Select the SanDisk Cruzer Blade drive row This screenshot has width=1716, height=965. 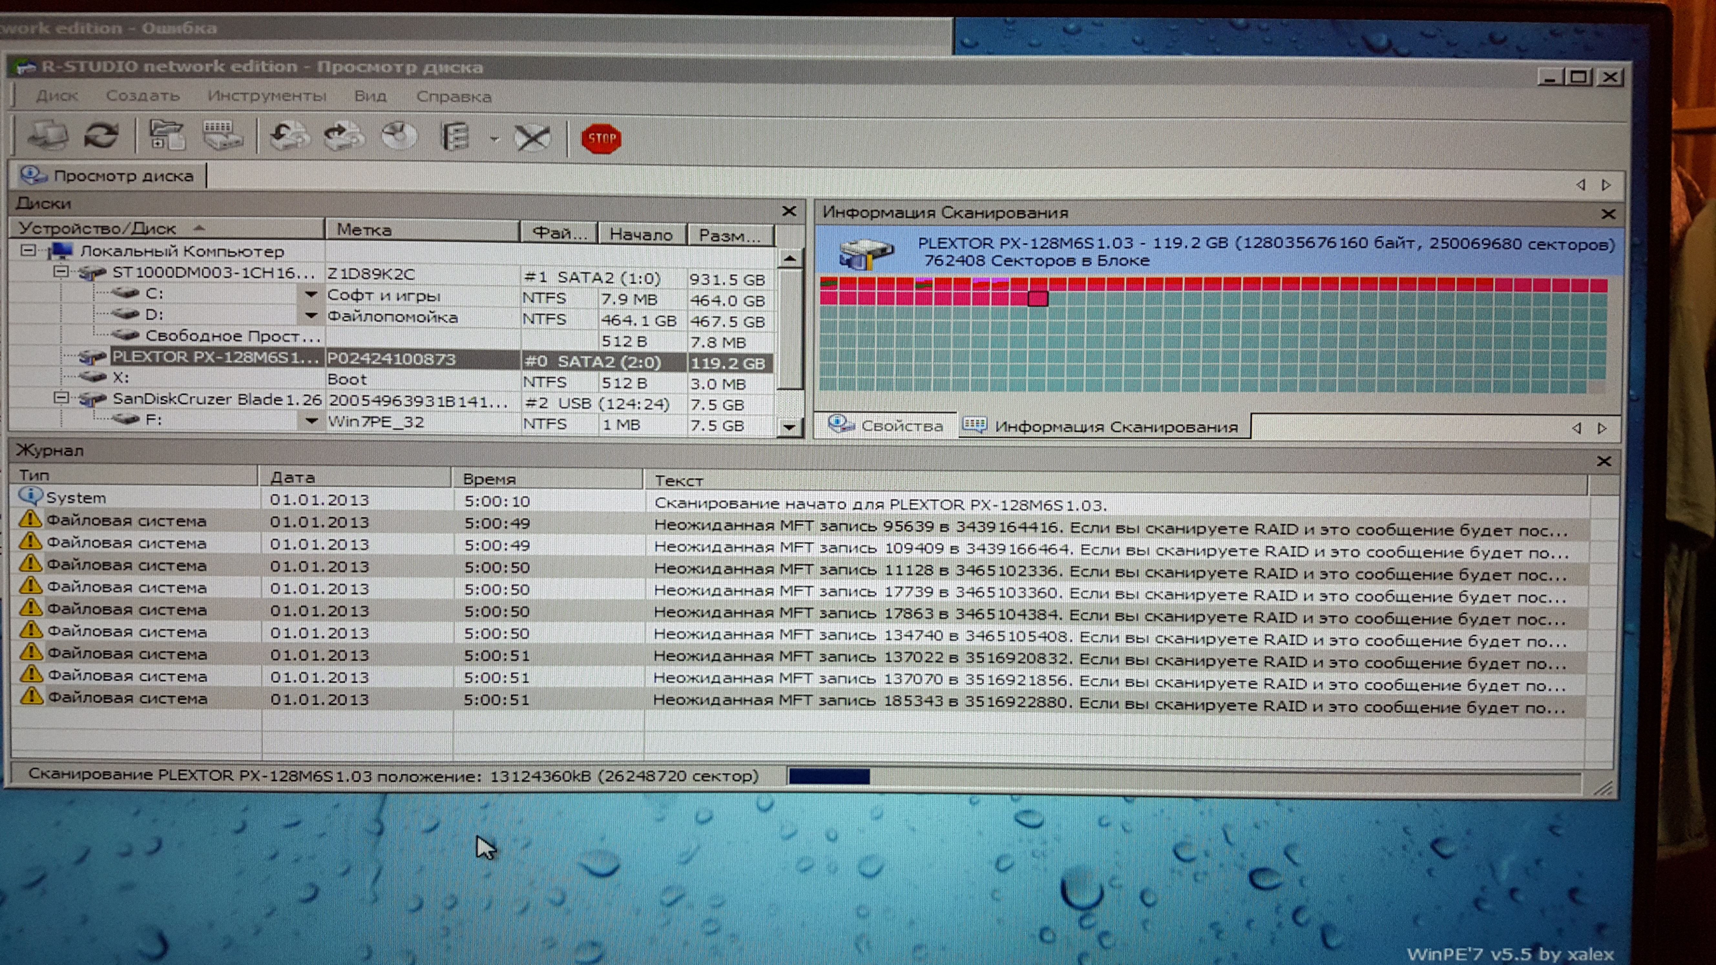click(x=216, y=399)
